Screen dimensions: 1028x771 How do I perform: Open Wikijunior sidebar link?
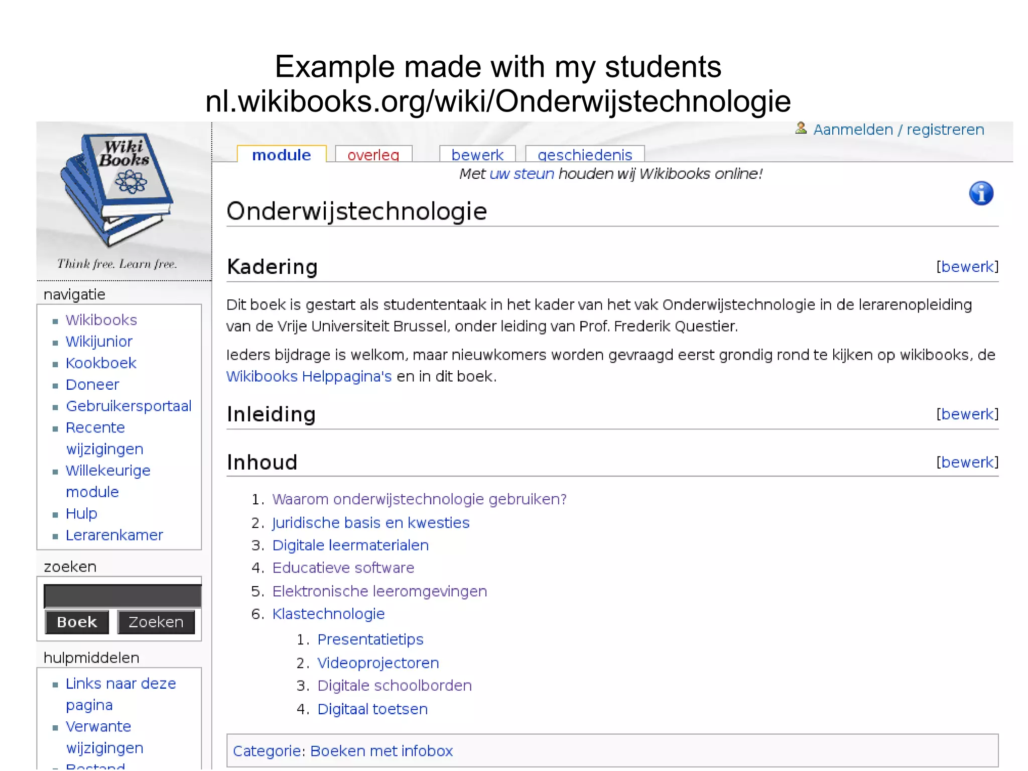point(99,342)
